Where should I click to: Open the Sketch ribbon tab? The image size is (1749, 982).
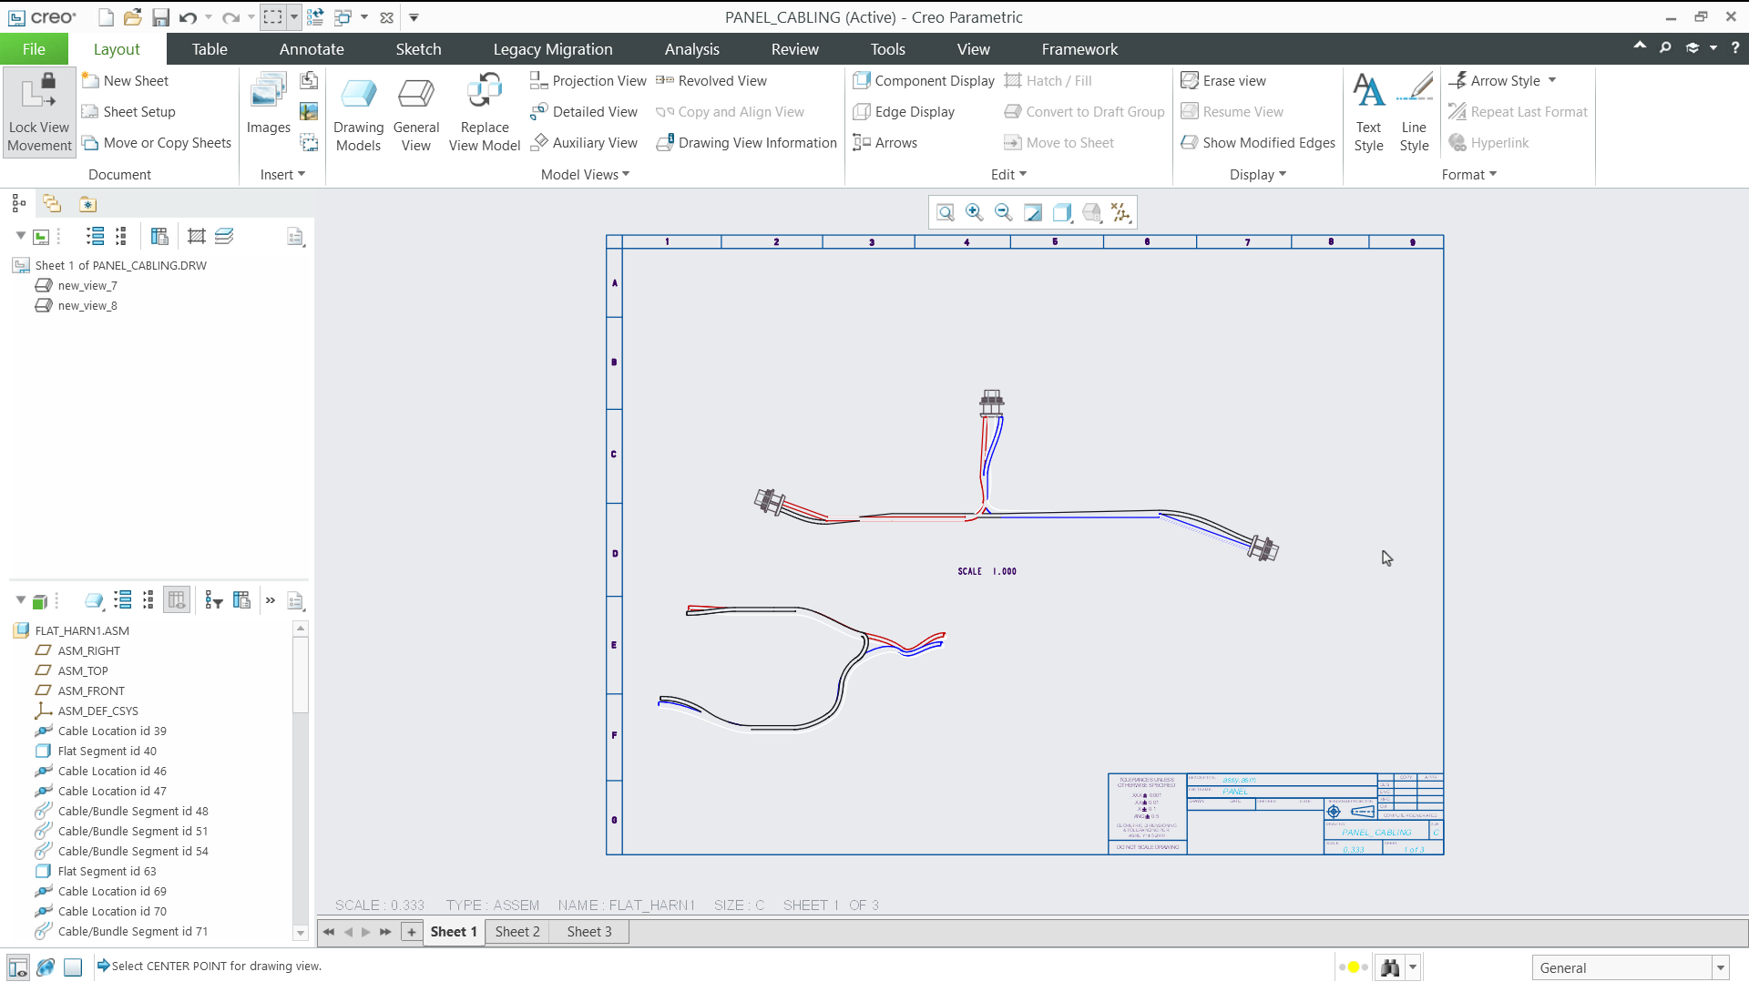(418, 49)
